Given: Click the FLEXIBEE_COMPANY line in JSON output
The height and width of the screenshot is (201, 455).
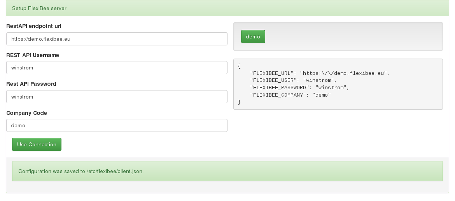Looking at the screenshot, I should pyautogui.click(x=290, y=95).
